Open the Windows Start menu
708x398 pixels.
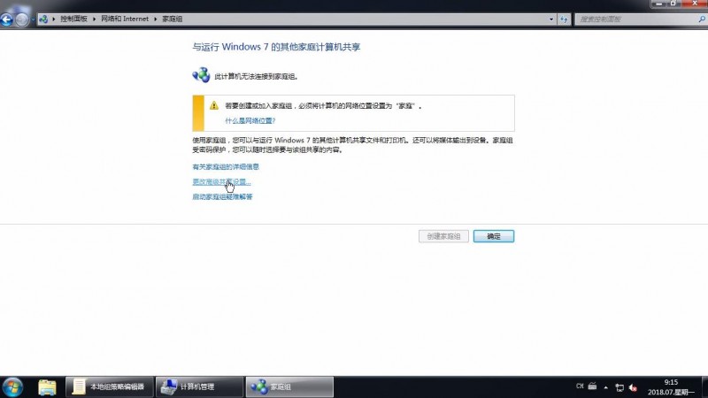pyautogui.click(x=12, y=387)
